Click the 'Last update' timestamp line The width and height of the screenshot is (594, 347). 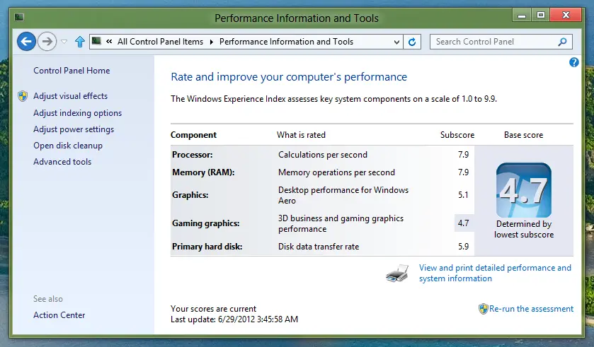234,319
